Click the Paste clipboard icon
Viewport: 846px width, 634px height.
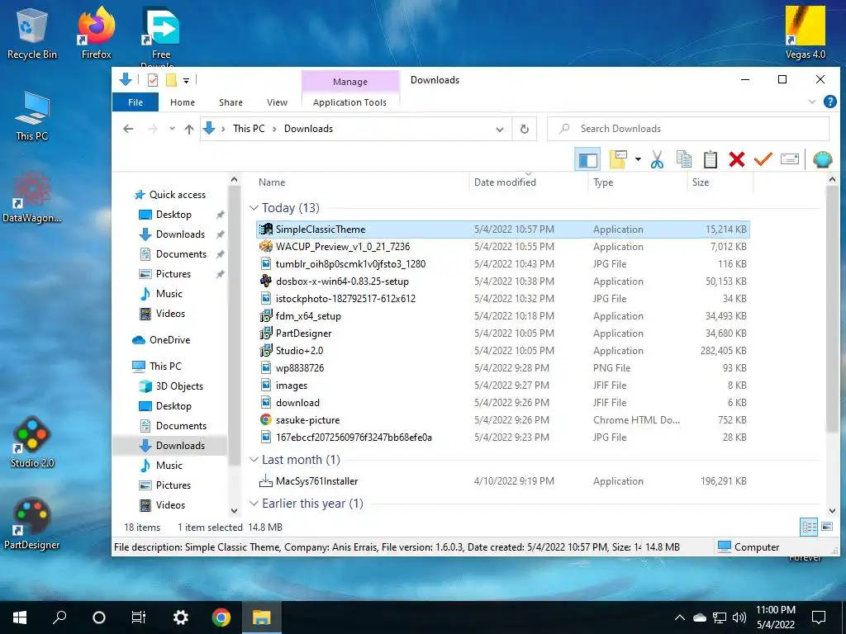click(x=710, y=159)
